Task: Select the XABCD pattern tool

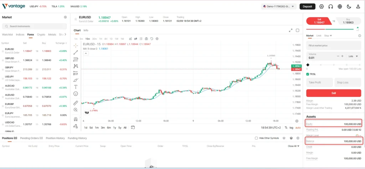Action: 76,66
